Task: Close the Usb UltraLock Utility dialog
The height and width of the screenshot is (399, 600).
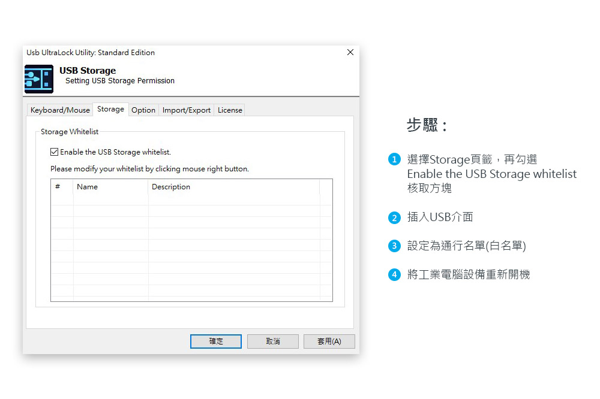Action: pyautogui.click(x=350, y=52)
